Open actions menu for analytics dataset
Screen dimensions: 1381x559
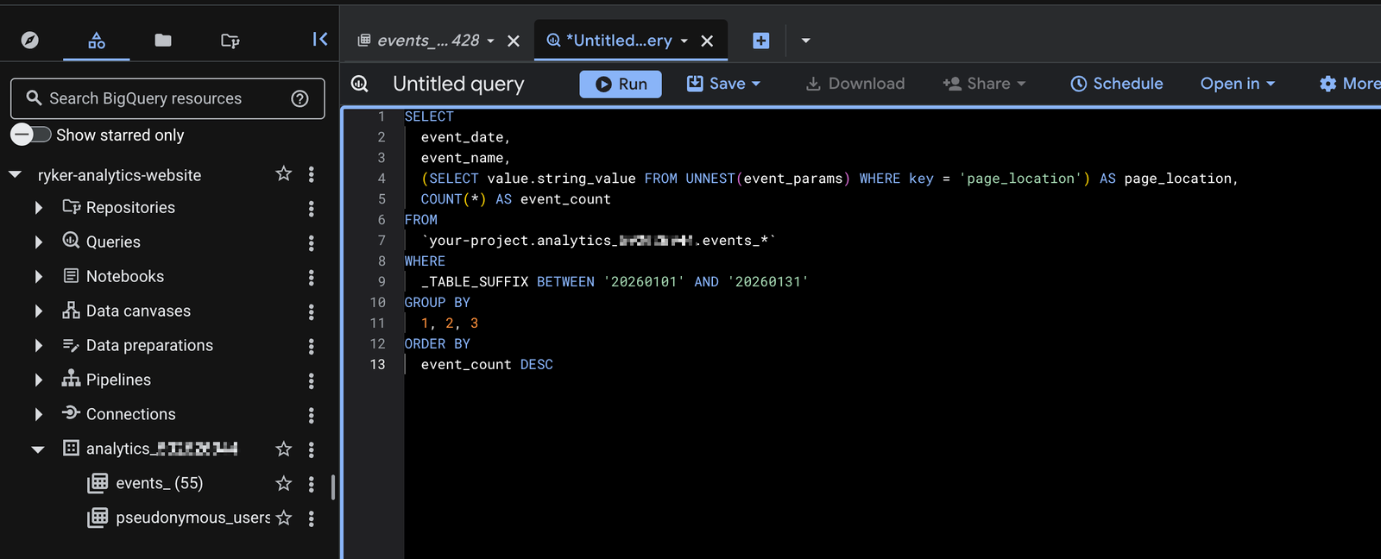click(312, 449)
